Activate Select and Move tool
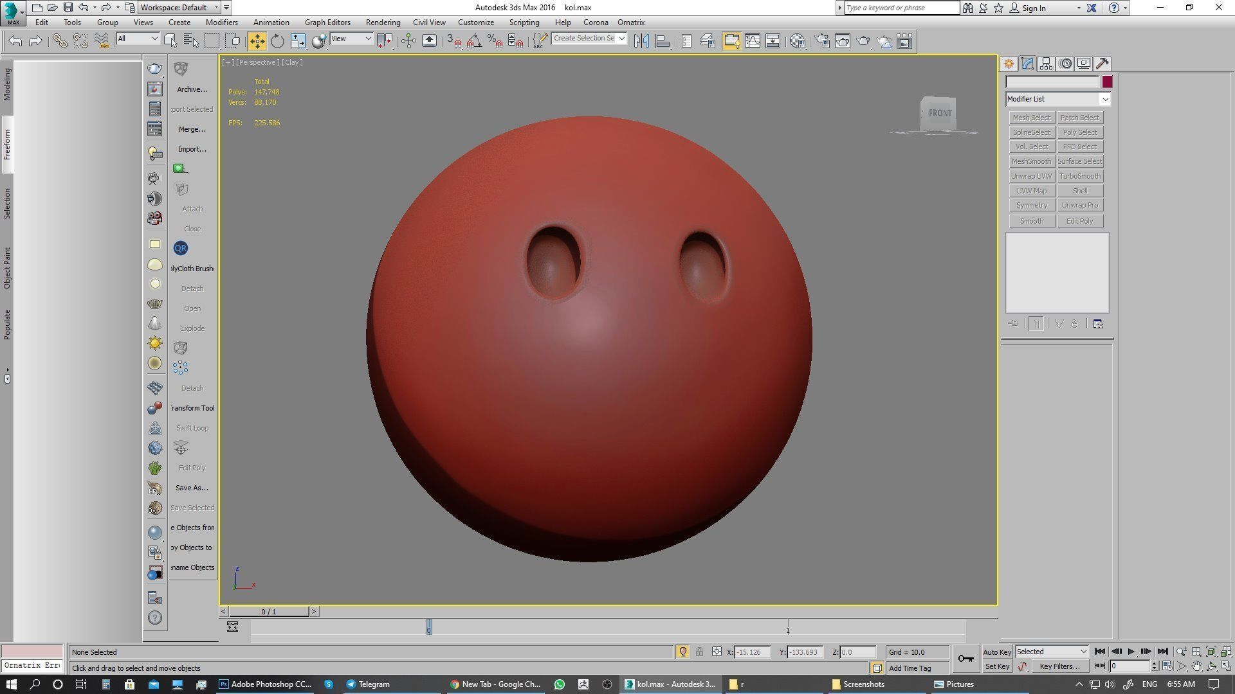1235x694 pixels. 257,41
